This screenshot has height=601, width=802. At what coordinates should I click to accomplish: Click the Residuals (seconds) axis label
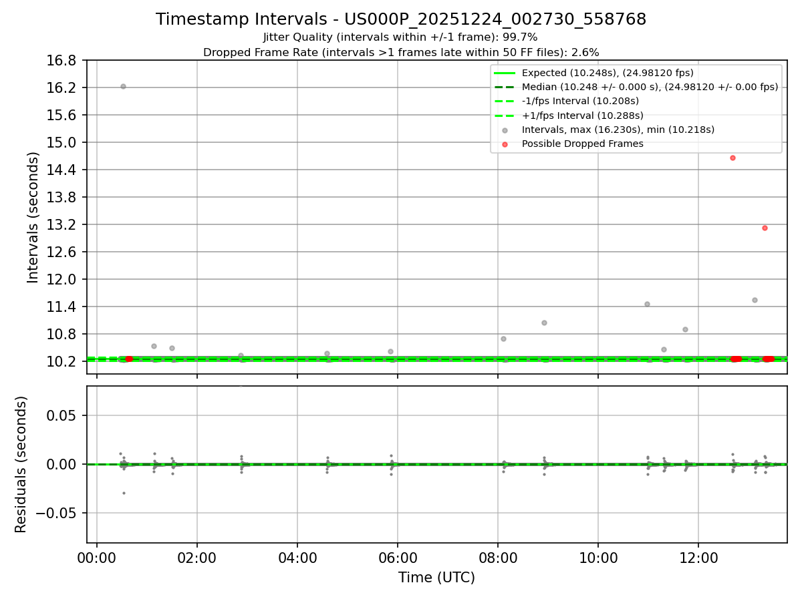click(21, 464)
